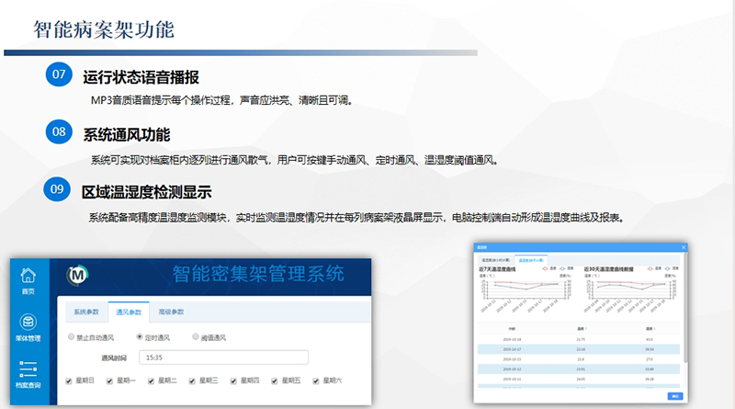735x409 pixels.
Task: Uncheck the 星期三 checkbox
Action: pos(192,380)
